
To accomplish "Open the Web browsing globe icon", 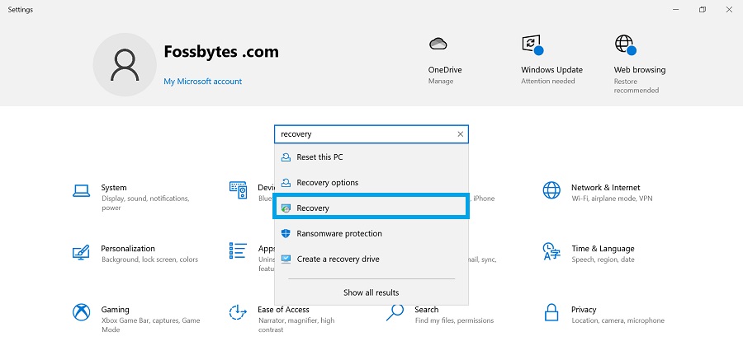I will tap(625, 44).
